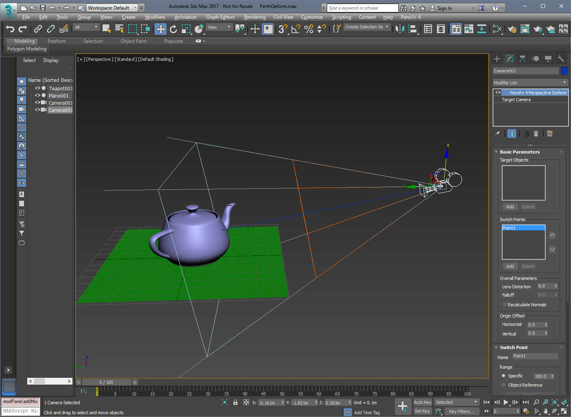Open the Rendering menu

(x=255, y=17)
